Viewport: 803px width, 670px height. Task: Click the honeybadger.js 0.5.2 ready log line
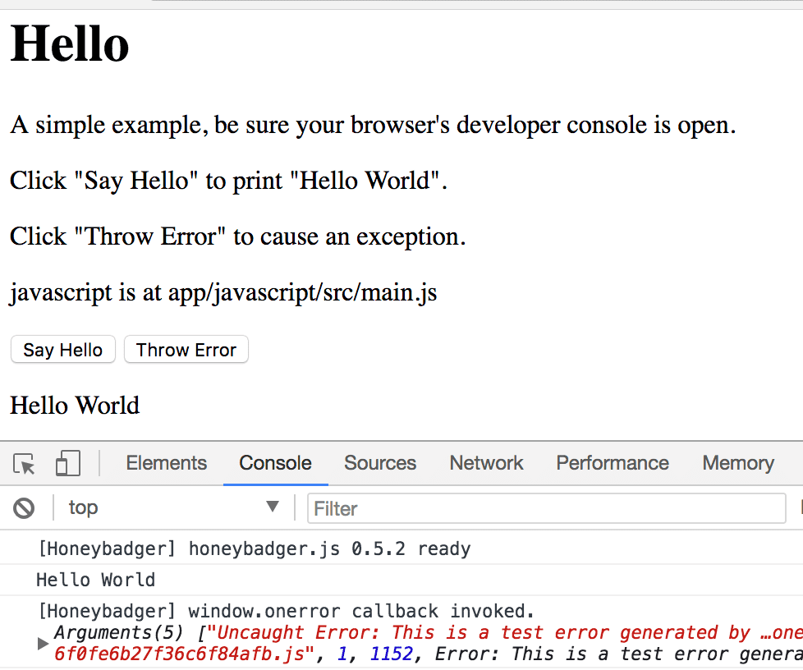coord(255,548)
